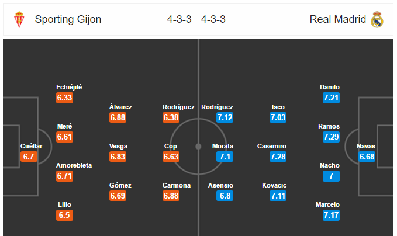397x236 pixels.
Task: Click Lillo's 6.5 rating badge
Action: click(x=64, y=215)
